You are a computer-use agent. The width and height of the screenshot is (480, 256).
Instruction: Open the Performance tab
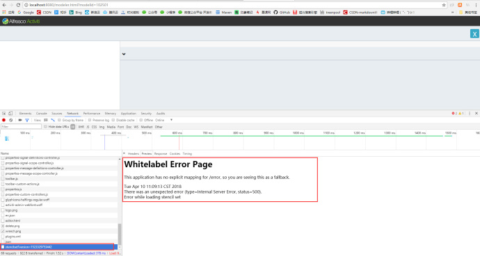(92, 114)
